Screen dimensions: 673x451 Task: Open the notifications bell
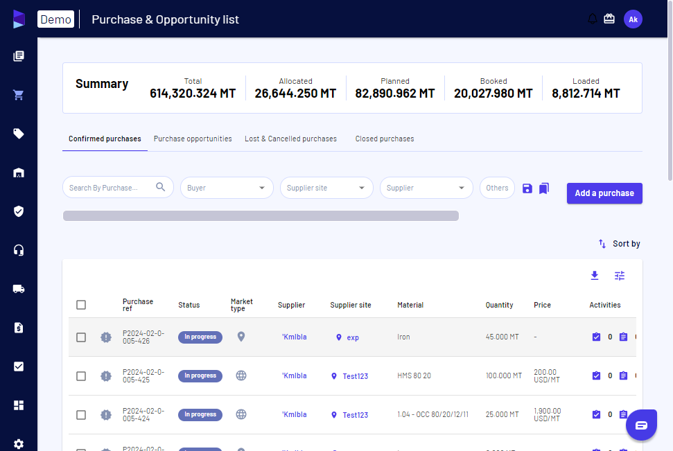[593, 19]
